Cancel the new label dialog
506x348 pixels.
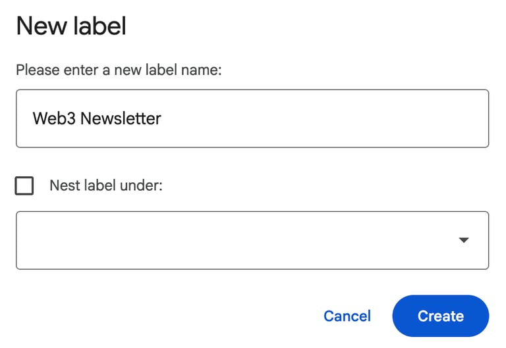click(x=347, y=316)
